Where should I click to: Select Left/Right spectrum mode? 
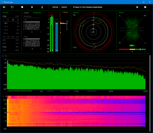(x=50, y=91)
